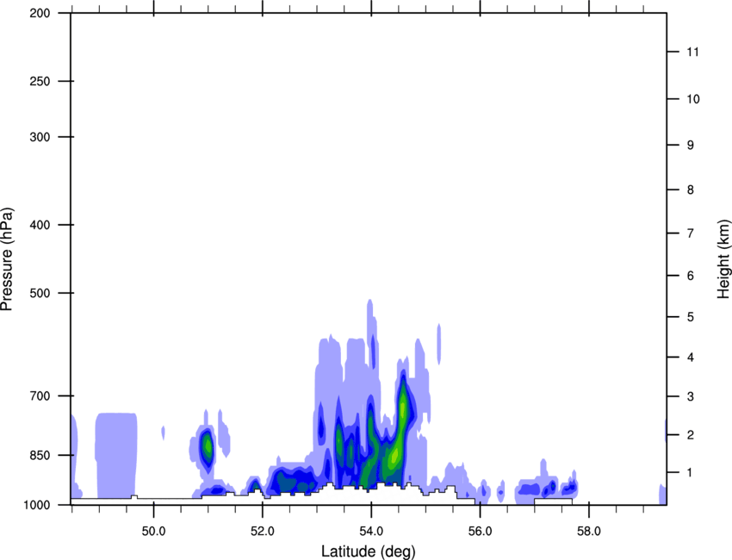Viewport: 732px width, 560px height.
Task: Click the light-blue rectangular patch near latitude 49.3
Action: click(x=116, y=456)
